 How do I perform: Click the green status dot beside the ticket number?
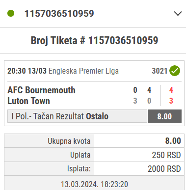(11, 13)
